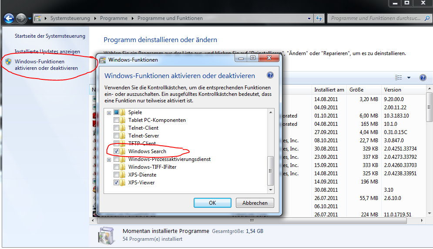
Task: Uncheck the Windows Search checkbox
Action: (116, 151)
